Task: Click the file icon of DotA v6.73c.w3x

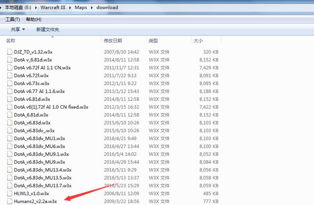Action: point(10,83)
